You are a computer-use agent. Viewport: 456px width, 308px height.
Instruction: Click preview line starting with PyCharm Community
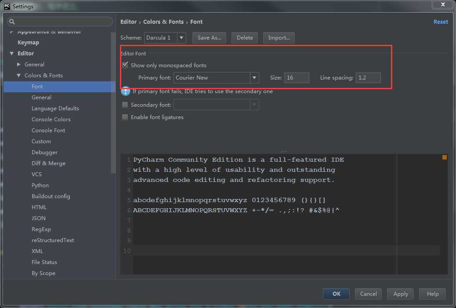coord(239,159)
